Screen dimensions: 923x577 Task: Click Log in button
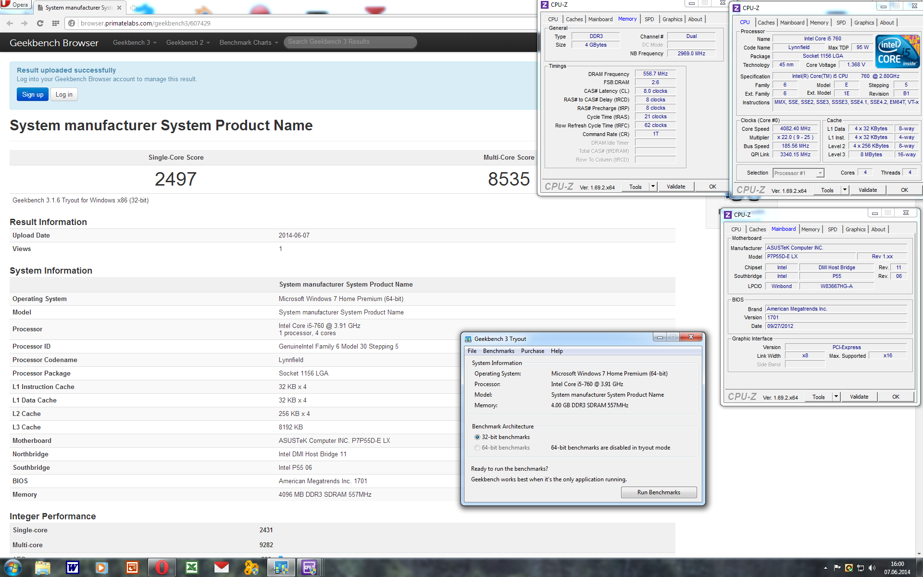pos(64,94)
